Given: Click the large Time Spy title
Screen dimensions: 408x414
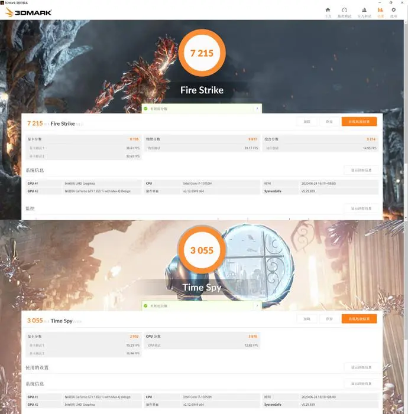Looking at the screenshot, I should pos(202,287).
